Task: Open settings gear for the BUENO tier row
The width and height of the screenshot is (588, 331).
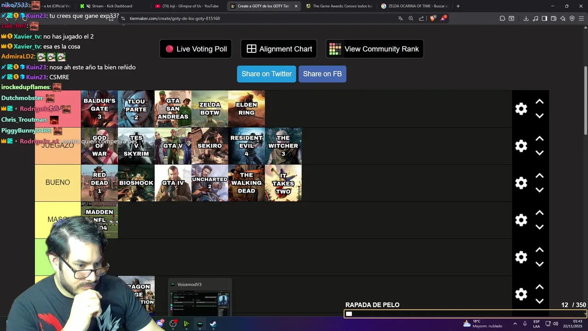Action: click(x=521, y=183)
